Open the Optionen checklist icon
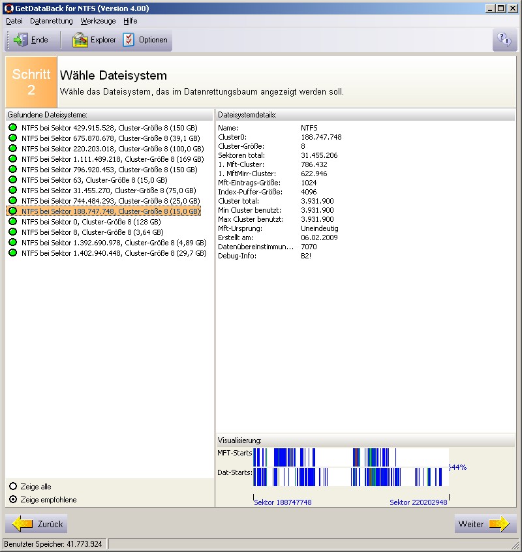The width and height of the screenshot is (522, 552). (129, 40)
